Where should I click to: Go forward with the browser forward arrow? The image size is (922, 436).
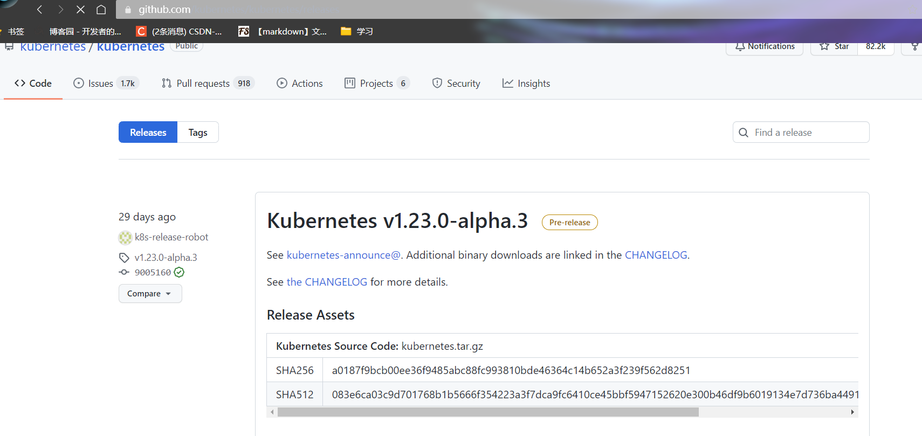point(60,9)
